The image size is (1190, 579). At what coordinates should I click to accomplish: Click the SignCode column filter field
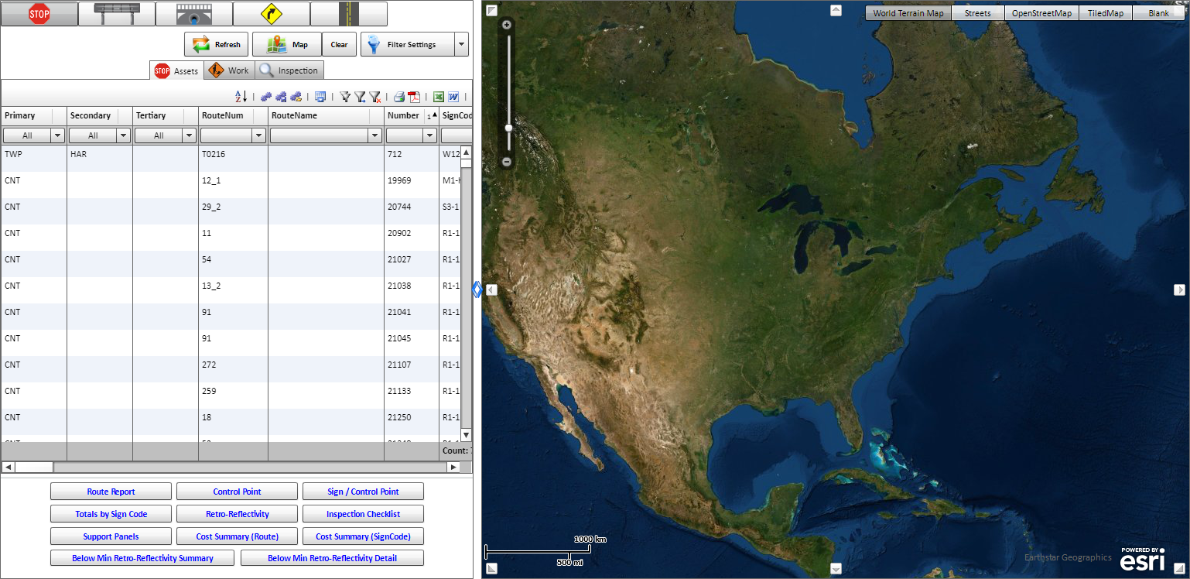(457, 135)
